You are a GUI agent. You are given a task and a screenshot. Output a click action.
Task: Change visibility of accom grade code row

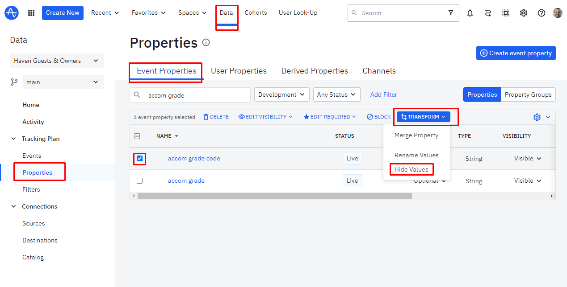pos(527,158)
